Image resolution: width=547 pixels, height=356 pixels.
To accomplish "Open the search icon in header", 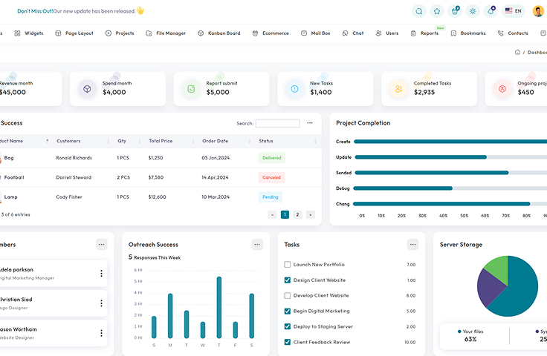I will (419, 11).
